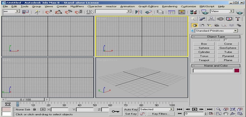Open the Hierarchy command panel tab
The height and width of the screenshot is (117, 246).
211,19
